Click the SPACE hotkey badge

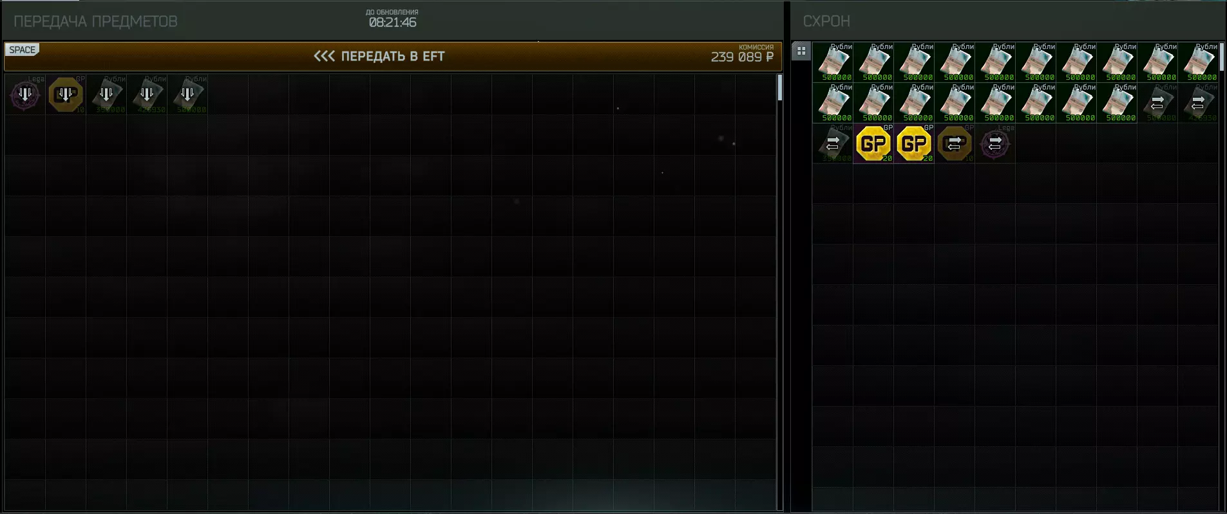click(22, 50)
